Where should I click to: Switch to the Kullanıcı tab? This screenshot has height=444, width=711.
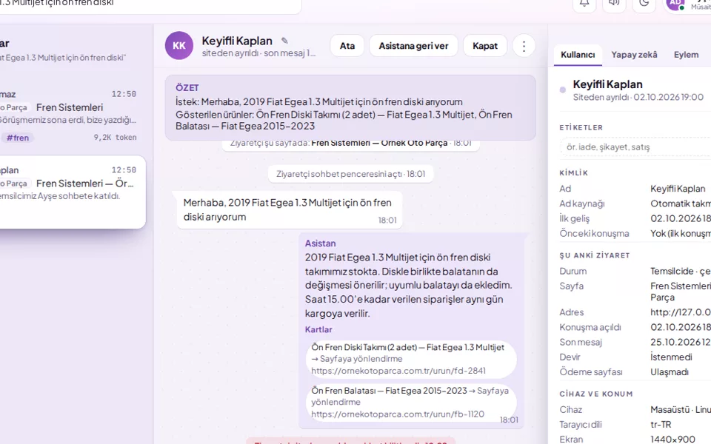578,55
